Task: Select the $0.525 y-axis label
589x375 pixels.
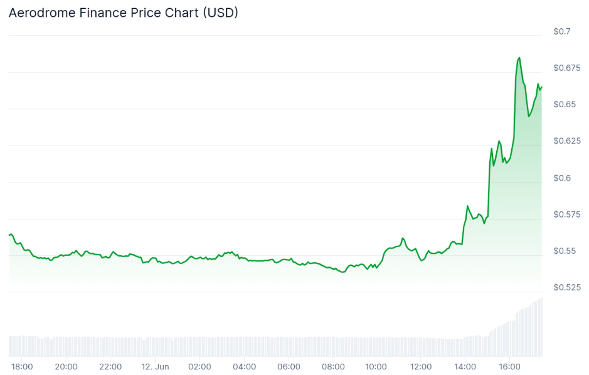Action: [x=566, y=287]
